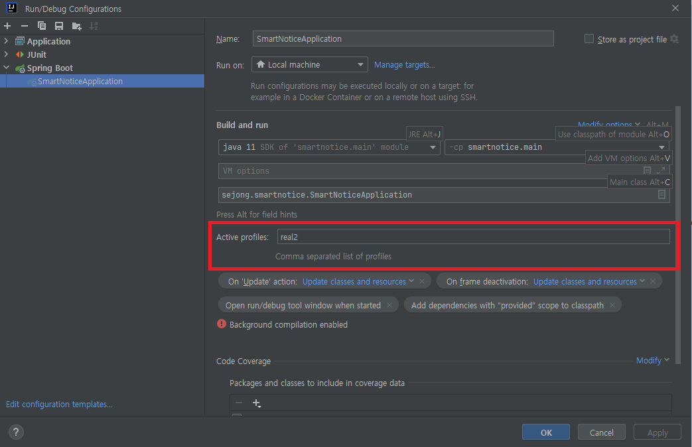Copy the selected configuration
Image resolution: width=692 pixels, height=447 pixels.
click(x=42, y=26)
